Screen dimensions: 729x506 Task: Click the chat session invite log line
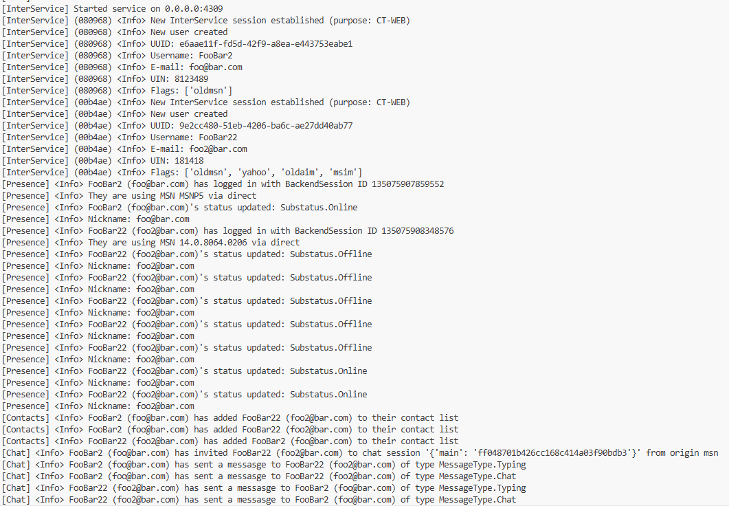tap(359, 453)
